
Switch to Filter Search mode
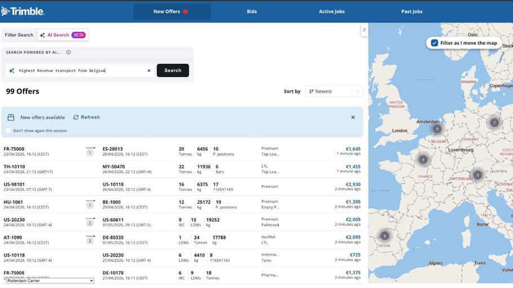[19, 35]
